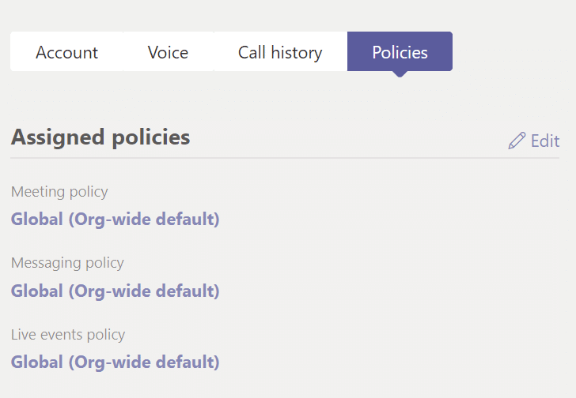Select the Call history tab
The height and width of the screenshot is (398, 576).
[280, 51]
